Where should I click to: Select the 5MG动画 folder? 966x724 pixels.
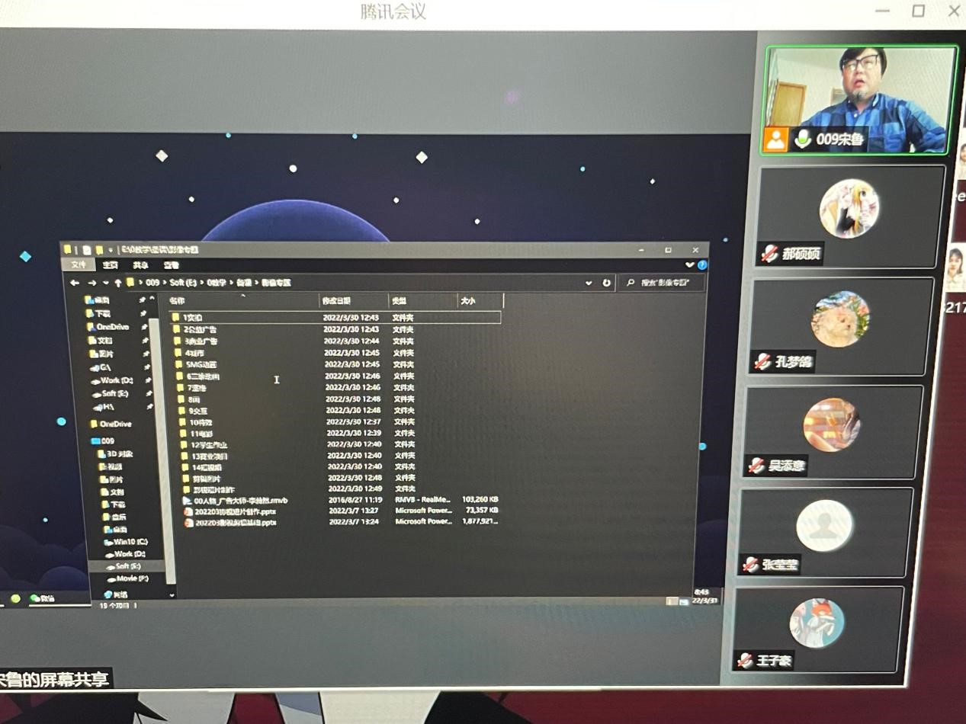(201, 365)
